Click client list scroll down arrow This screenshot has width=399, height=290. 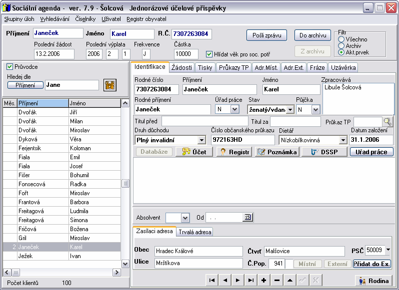coord(125,264)
